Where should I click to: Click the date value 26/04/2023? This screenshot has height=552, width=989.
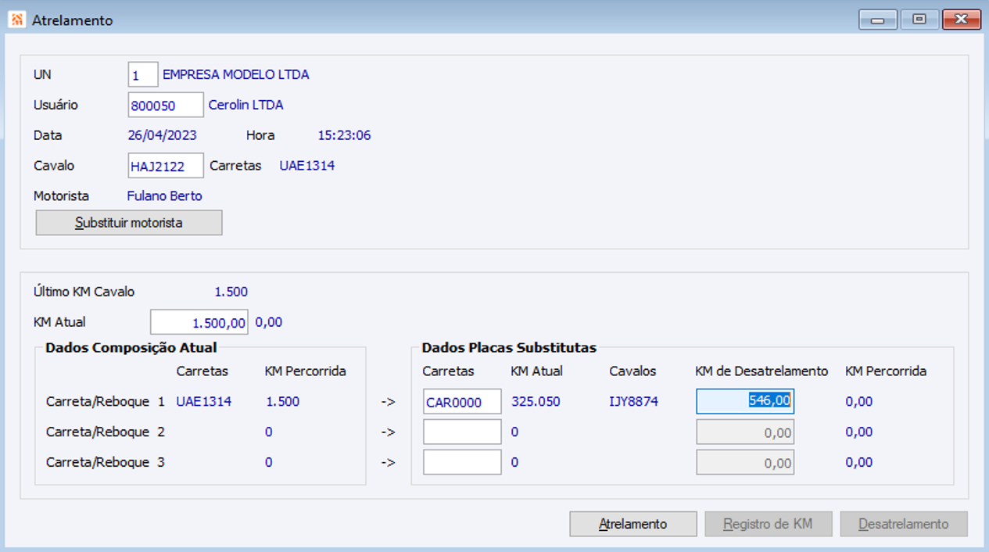[163, 135]
